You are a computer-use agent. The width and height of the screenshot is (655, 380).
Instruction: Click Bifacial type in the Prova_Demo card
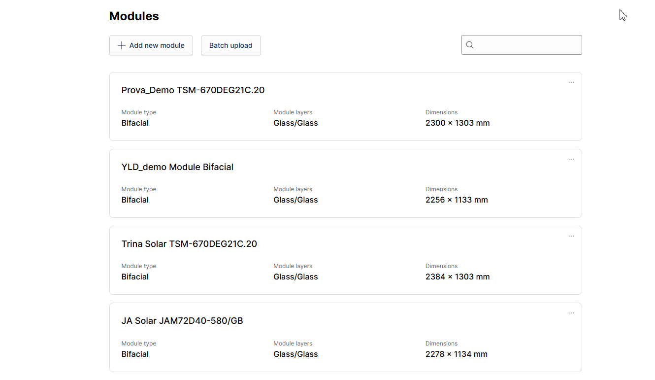[135, 123]
